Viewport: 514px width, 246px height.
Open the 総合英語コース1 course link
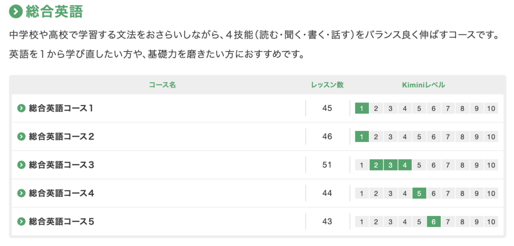(61, 108)
